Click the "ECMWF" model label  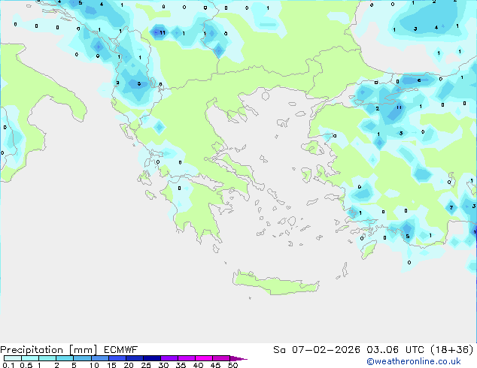[x=121, y=350]
